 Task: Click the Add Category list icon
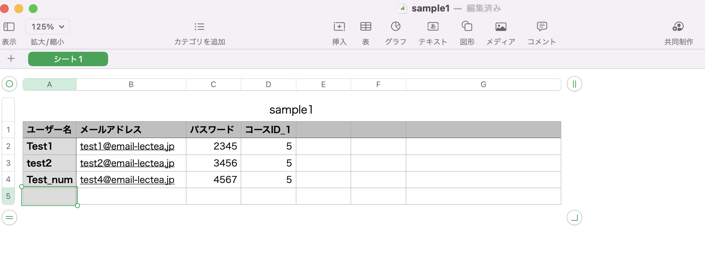pyautogui.click(x=199, y=27)
